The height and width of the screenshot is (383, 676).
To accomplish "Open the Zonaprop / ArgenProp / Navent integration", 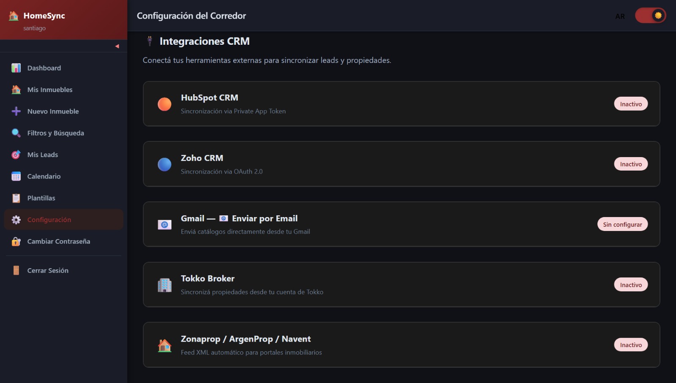I will point(402,345).
